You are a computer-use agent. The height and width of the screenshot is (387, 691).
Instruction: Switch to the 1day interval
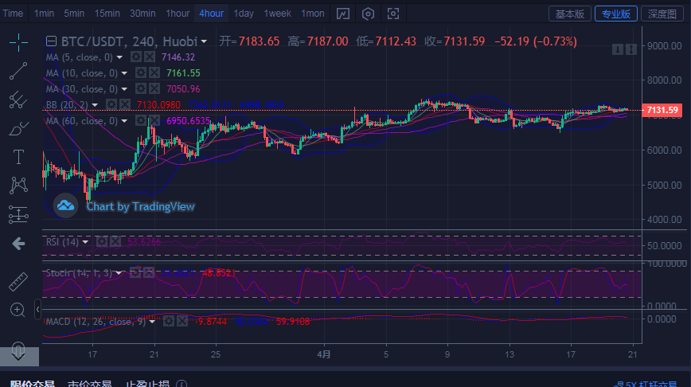(x=244, y=14)
